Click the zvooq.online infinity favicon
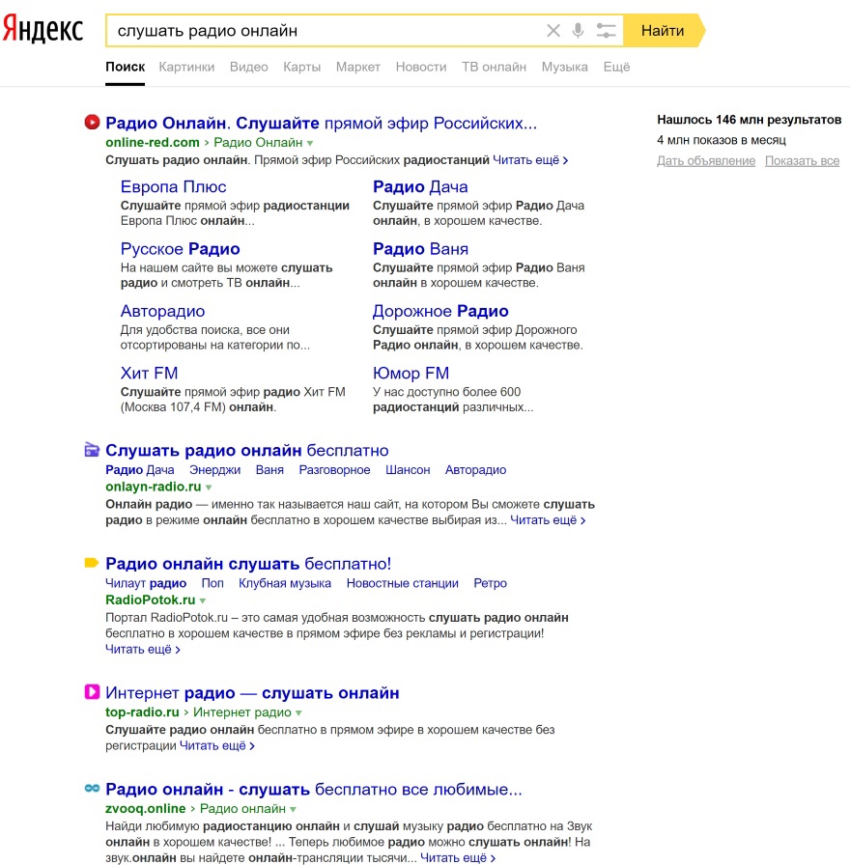 92,789
